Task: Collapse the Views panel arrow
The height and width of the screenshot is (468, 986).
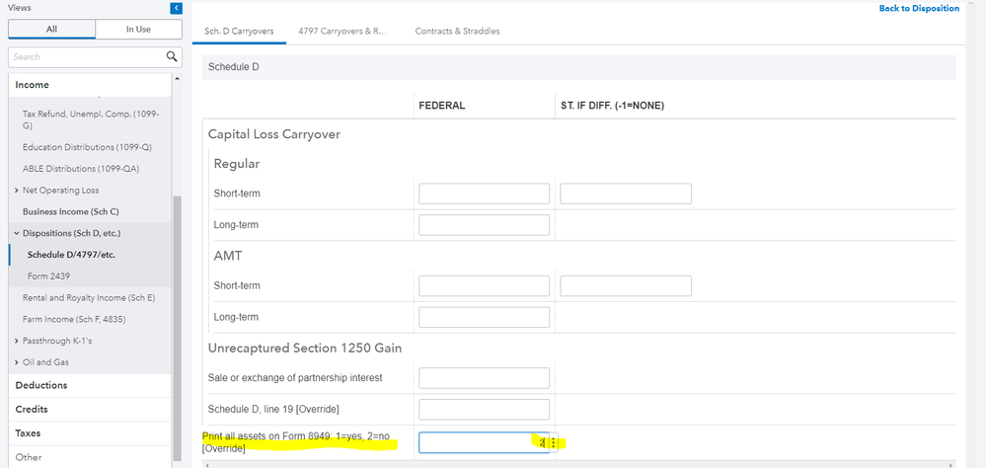Action: (177, 8)
